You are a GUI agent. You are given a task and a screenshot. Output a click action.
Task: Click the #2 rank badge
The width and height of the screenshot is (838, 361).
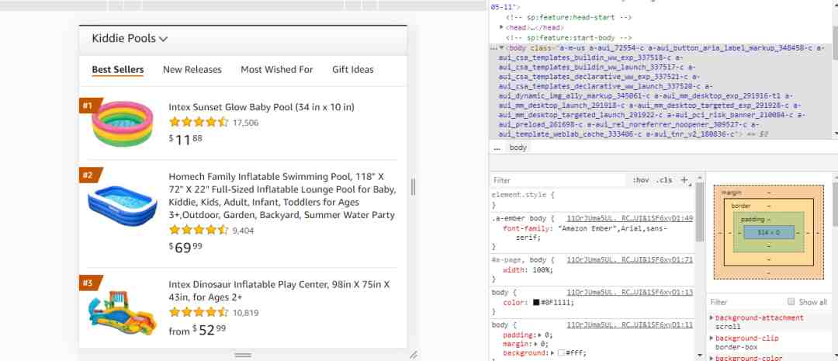tap(90, 175)
